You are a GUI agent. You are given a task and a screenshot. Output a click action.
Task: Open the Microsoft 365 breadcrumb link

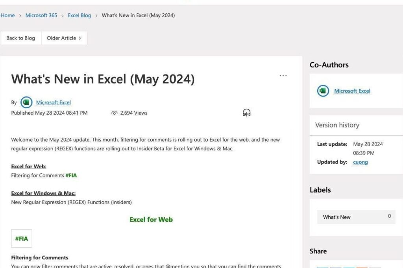click(41, 15)
